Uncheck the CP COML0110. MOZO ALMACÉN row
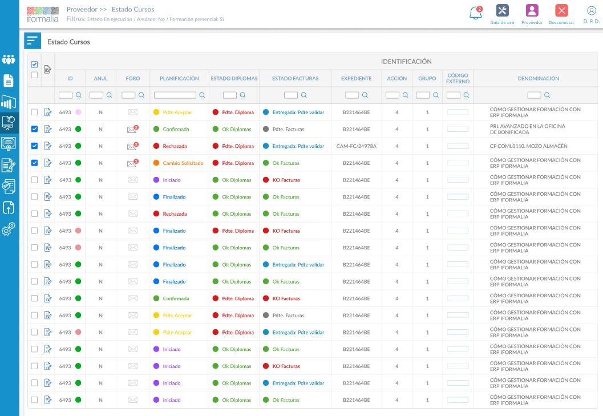The width and height of the screenshot is (603, 416). [x=34, y=146]
